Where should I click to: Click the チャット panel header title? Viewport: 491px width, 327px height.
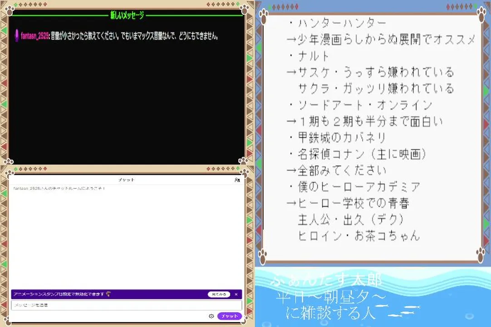click(127, 180)
